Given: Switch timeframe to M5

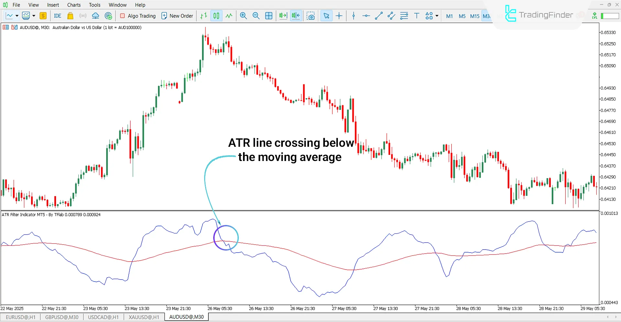Looking at the screenshot, I should pos(462,16).
